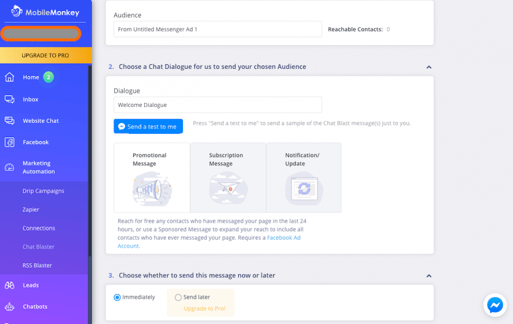Click the megaphone Promotional Message illustration
The width and height of the screenshot is (513, 324).
tap(152, 189)
